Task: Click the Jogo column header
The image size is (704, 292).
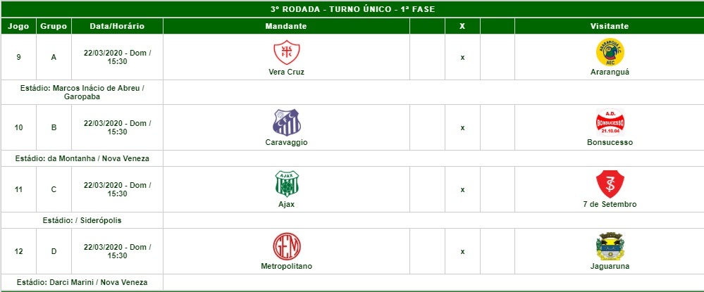Action: 18,26
